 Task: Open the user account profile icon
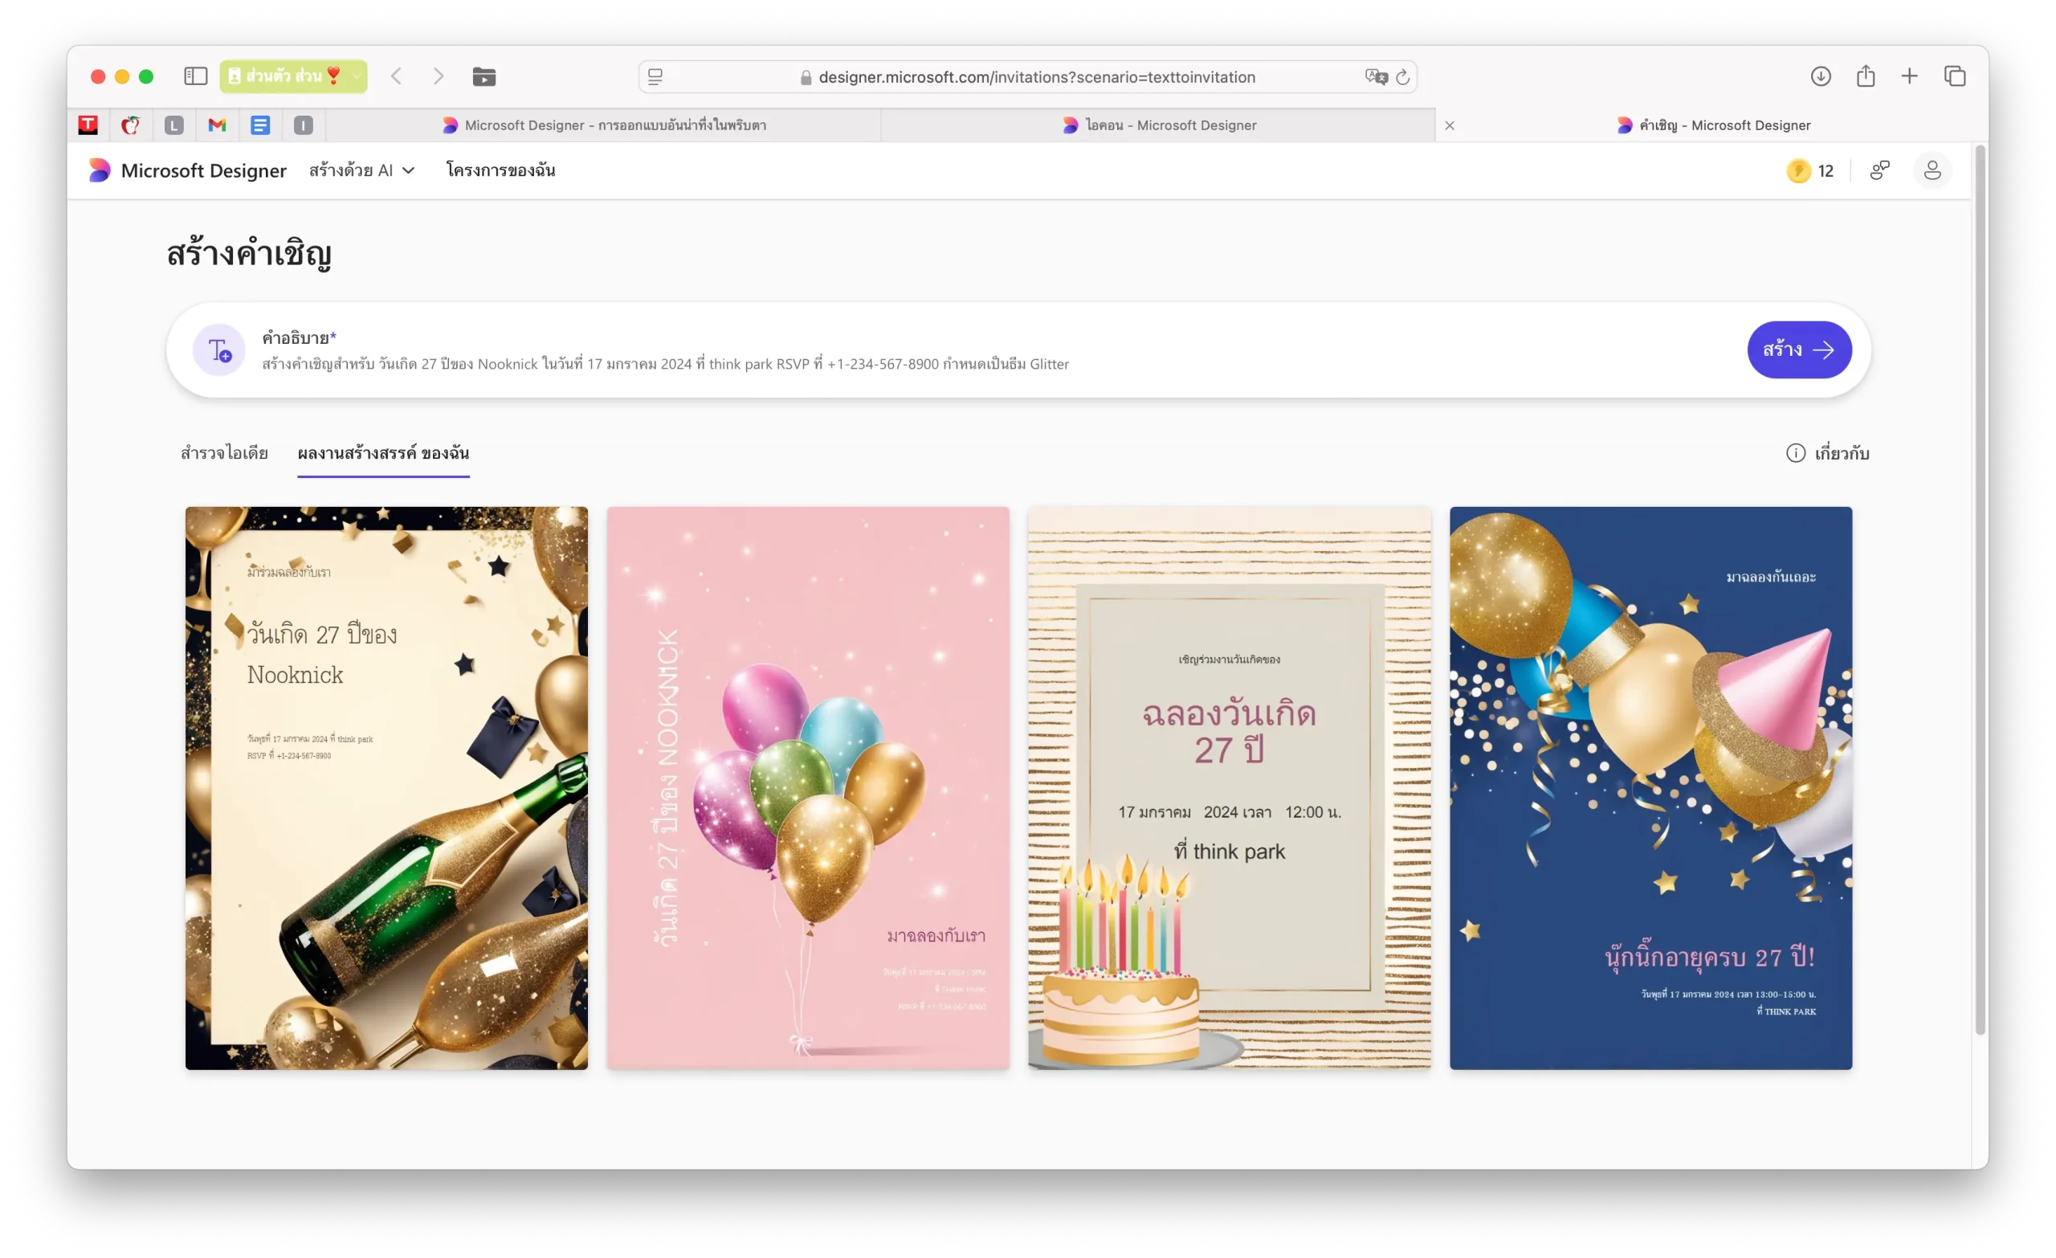click(x=1932, y=170)
